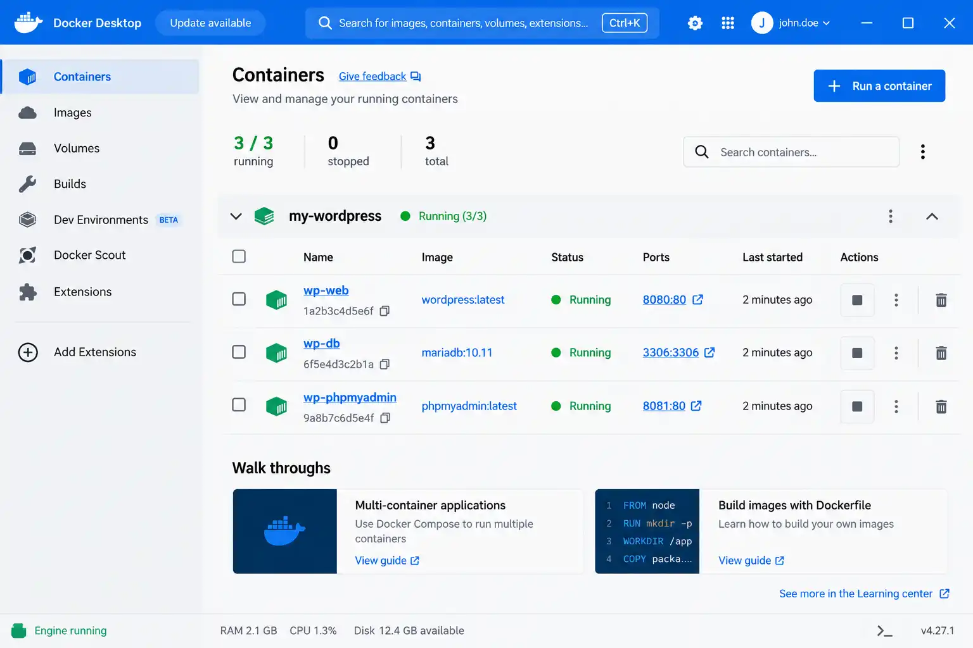Open Docker settings gear icon
Viewport: 973px width, 648px height.
click(x=695, y=23)
